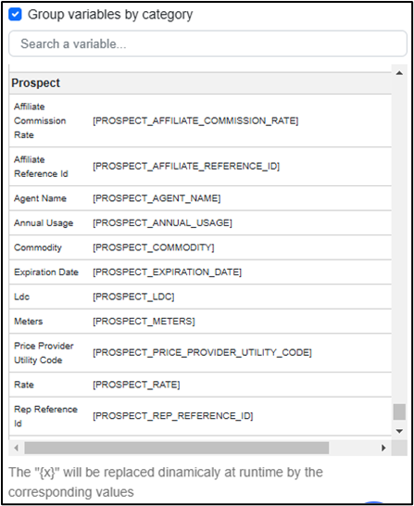The height and width of the screenshot is (506, 414).
Task: Select the Annual Usage variable row
Action: [x=200, y=222]
